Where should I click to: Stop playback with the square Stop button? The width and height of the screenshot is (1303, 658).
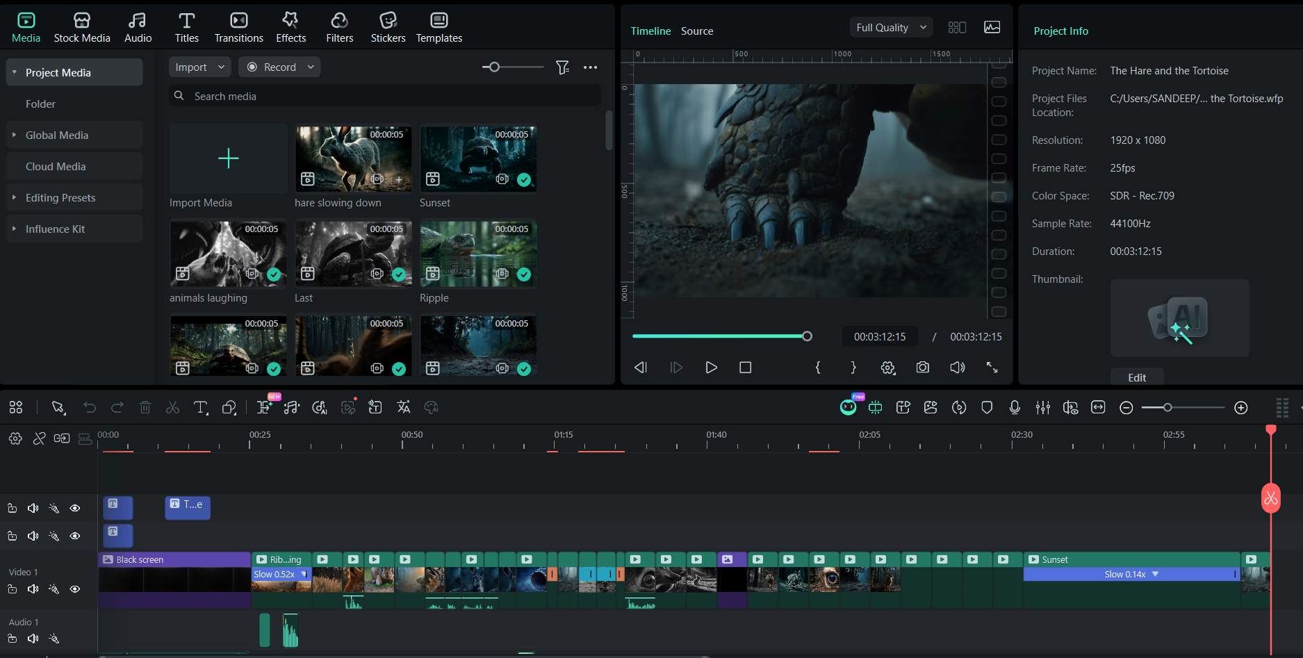746,368
